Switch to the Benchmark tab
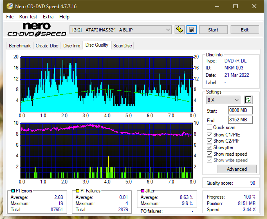The height and width of the screenshot is (219, 267). 20,46
